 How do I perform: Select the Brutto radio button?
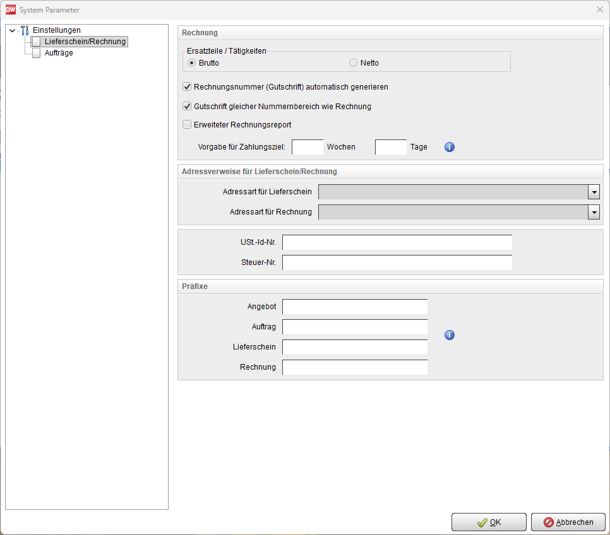(192, 63)
